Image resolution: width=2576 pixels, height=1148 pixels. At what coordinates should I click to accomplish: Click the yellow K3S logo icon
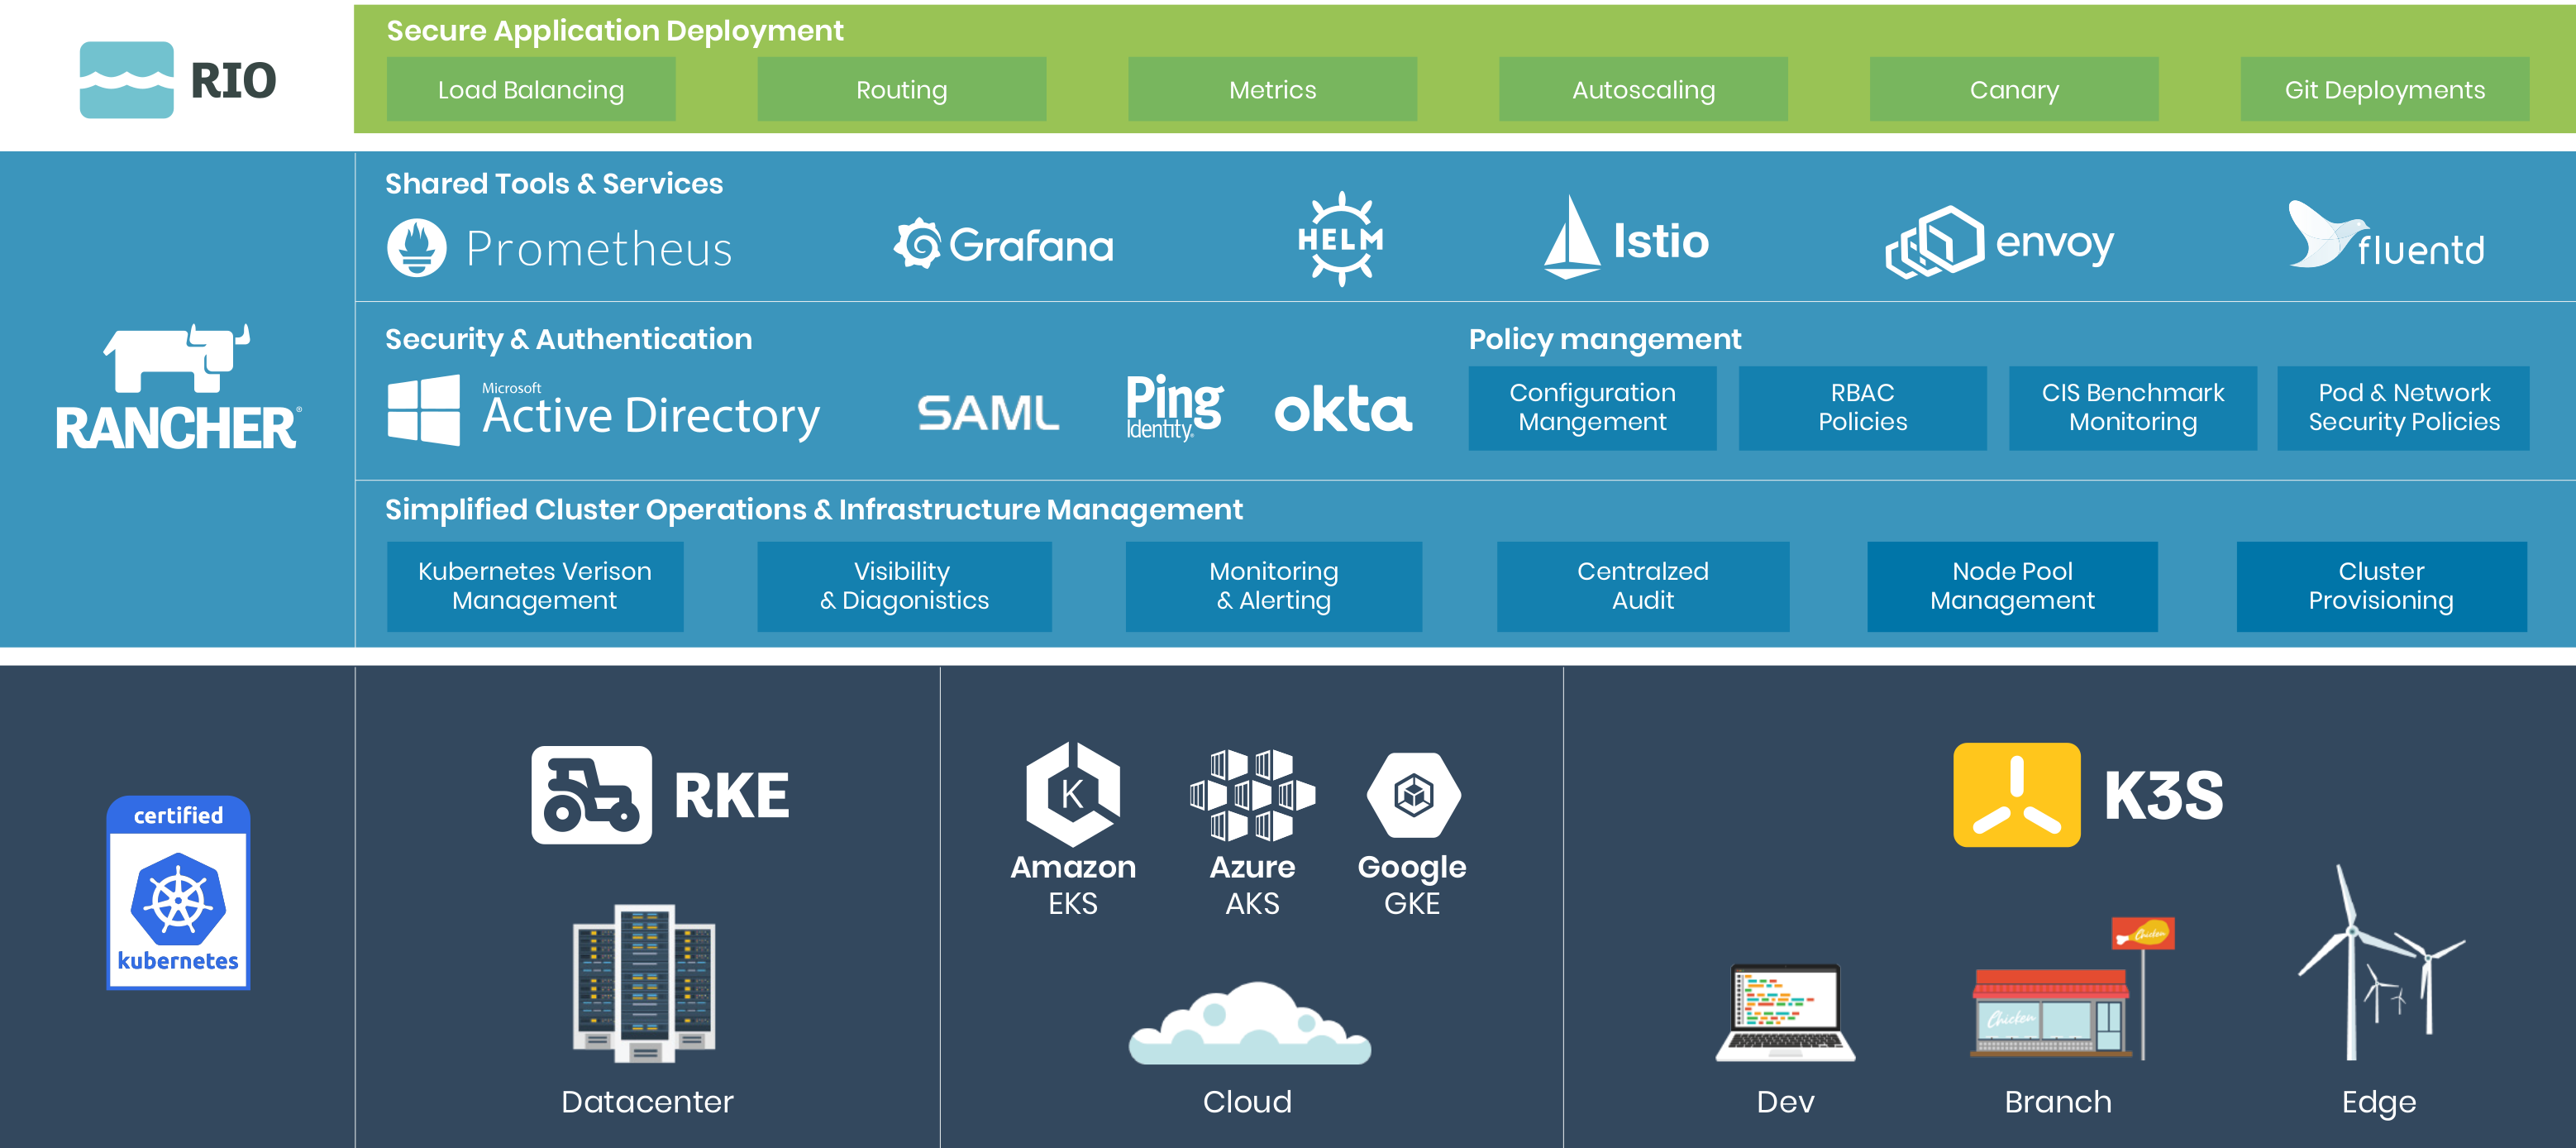tap(2016, 795)
